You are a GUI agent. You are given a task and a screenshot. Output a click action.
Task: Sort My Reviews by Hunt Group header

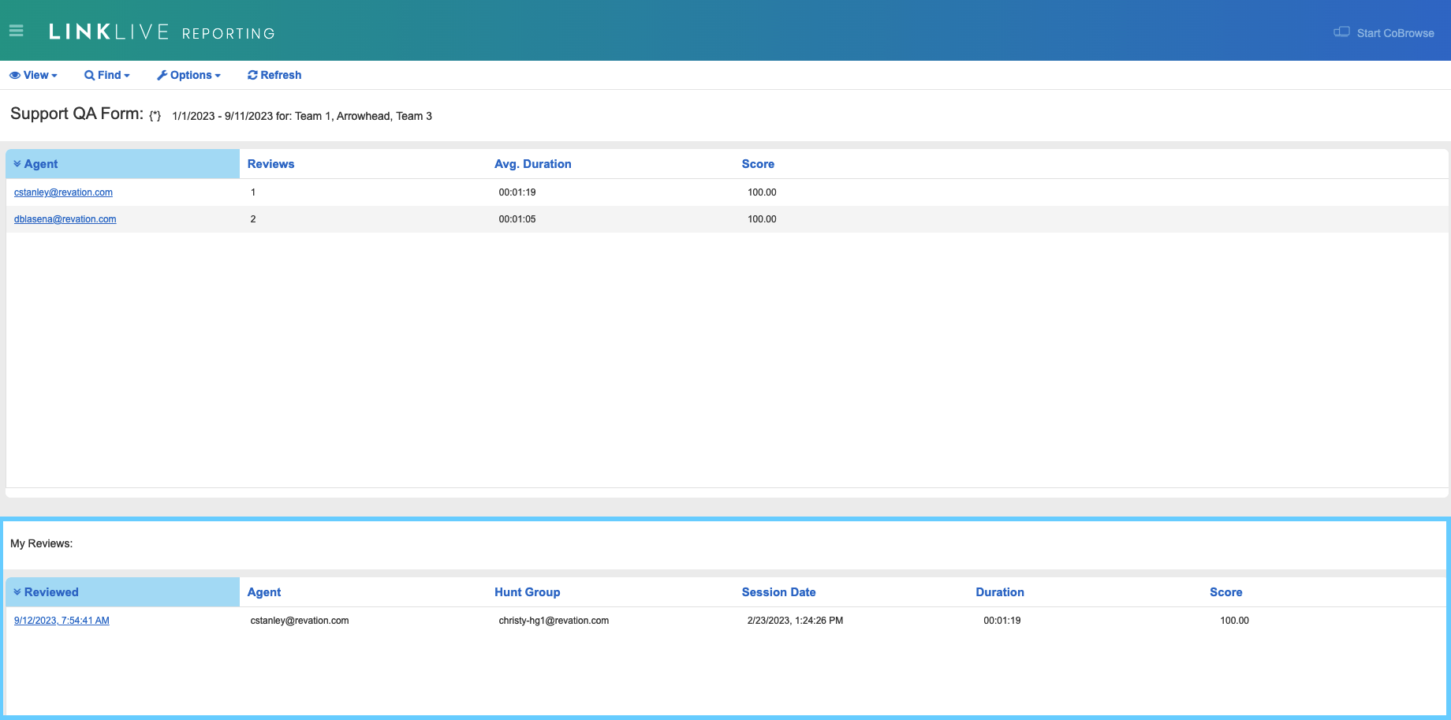click(527, 592)
